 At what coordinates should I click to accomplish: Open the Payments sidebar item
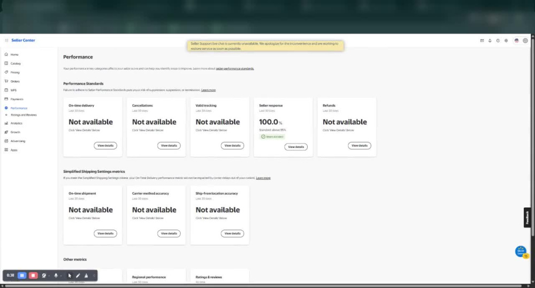click(17, 99)
